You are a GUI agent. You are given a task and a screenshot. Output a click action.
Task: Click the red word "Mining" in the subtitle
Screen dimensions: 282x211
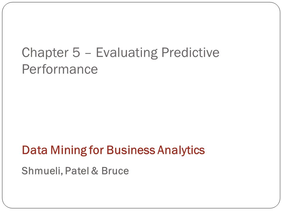[69, 150]
